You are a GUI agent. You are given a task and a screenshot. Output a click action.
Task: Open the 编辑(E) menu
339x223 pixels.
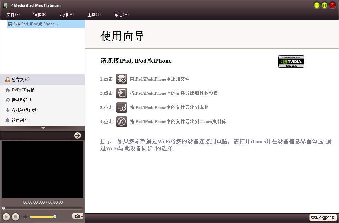[x=40, y=15]
